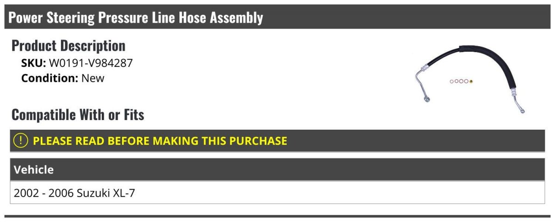
Task: Click the "Compatible With or Fits" heading
Action: pyautogui.click(x=78, y=114)
